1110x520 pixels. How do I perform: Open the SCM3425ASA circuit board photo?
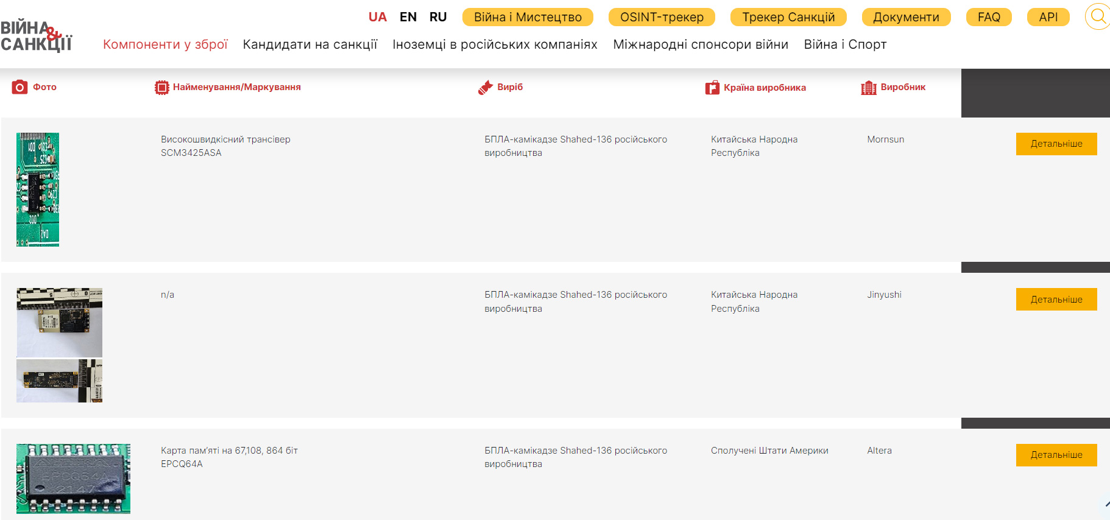pyautogui.click(x=38, y=189)
